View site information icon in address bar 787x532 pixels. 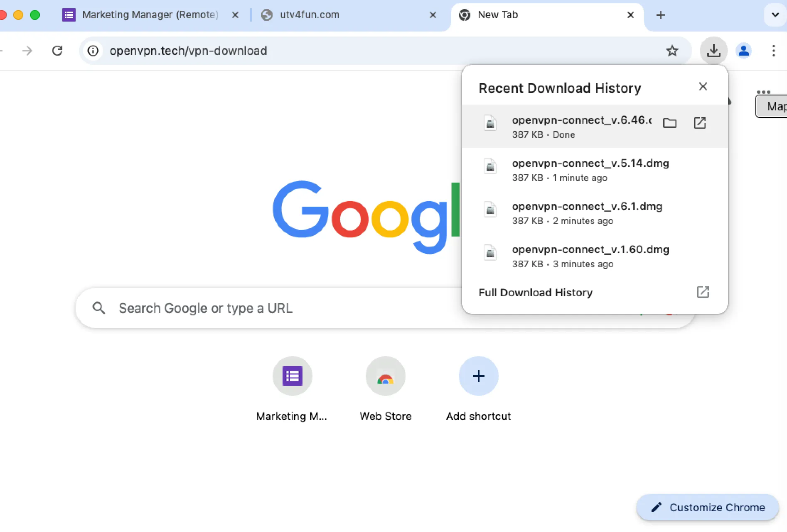(93, 51)
